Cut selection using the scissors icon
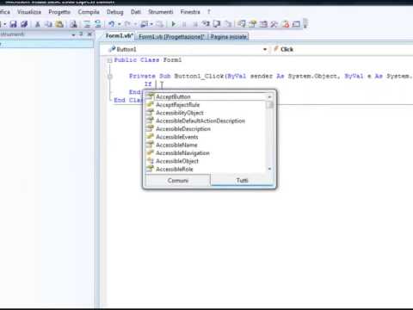 click(x=38, y=24)
